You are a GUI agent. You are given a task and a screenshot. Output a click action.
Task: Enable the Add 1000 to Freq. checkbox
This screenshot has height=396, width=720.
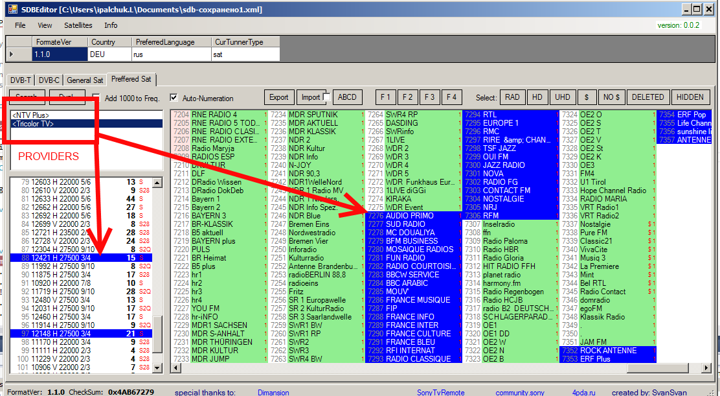pyautogui.click(x=96, y=98)
